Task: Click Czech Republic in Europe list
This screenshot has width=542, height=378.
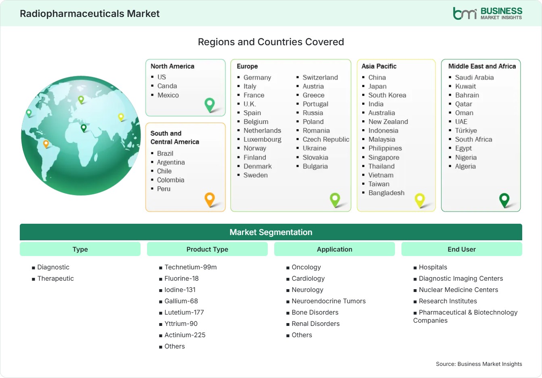Action: [326, 140]
